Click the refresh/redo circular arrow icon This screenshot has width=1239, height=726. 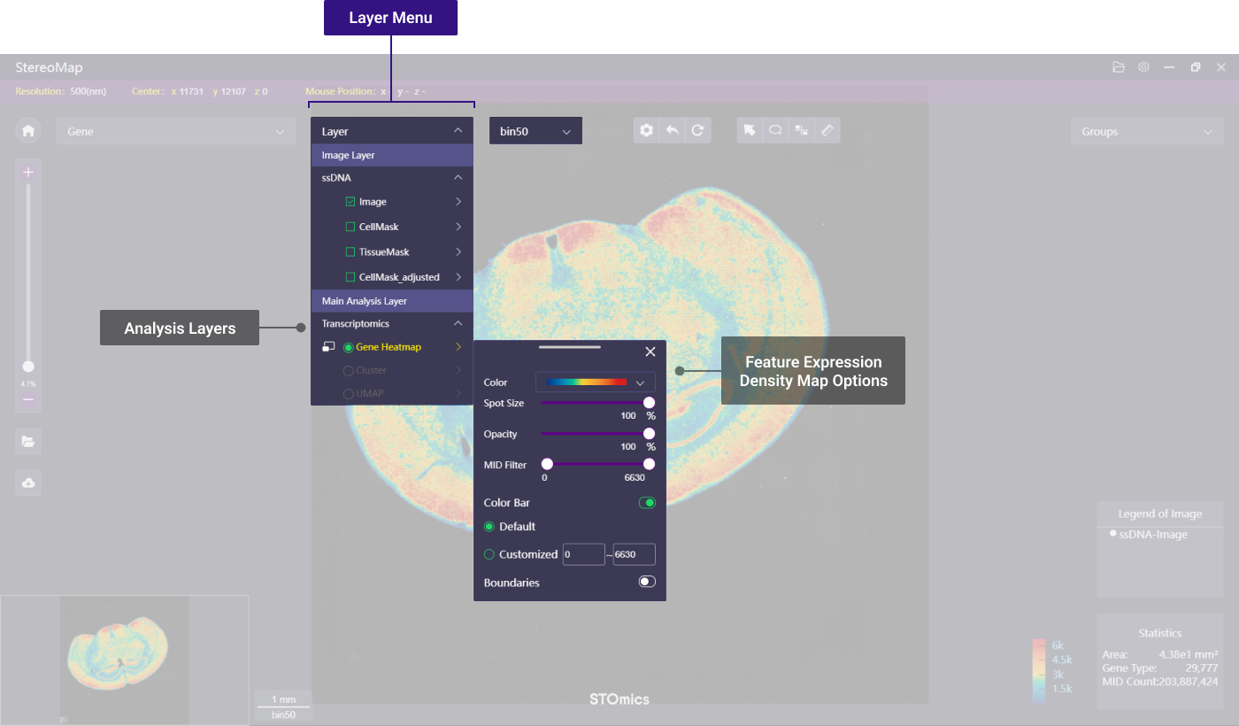pos(697,130)
